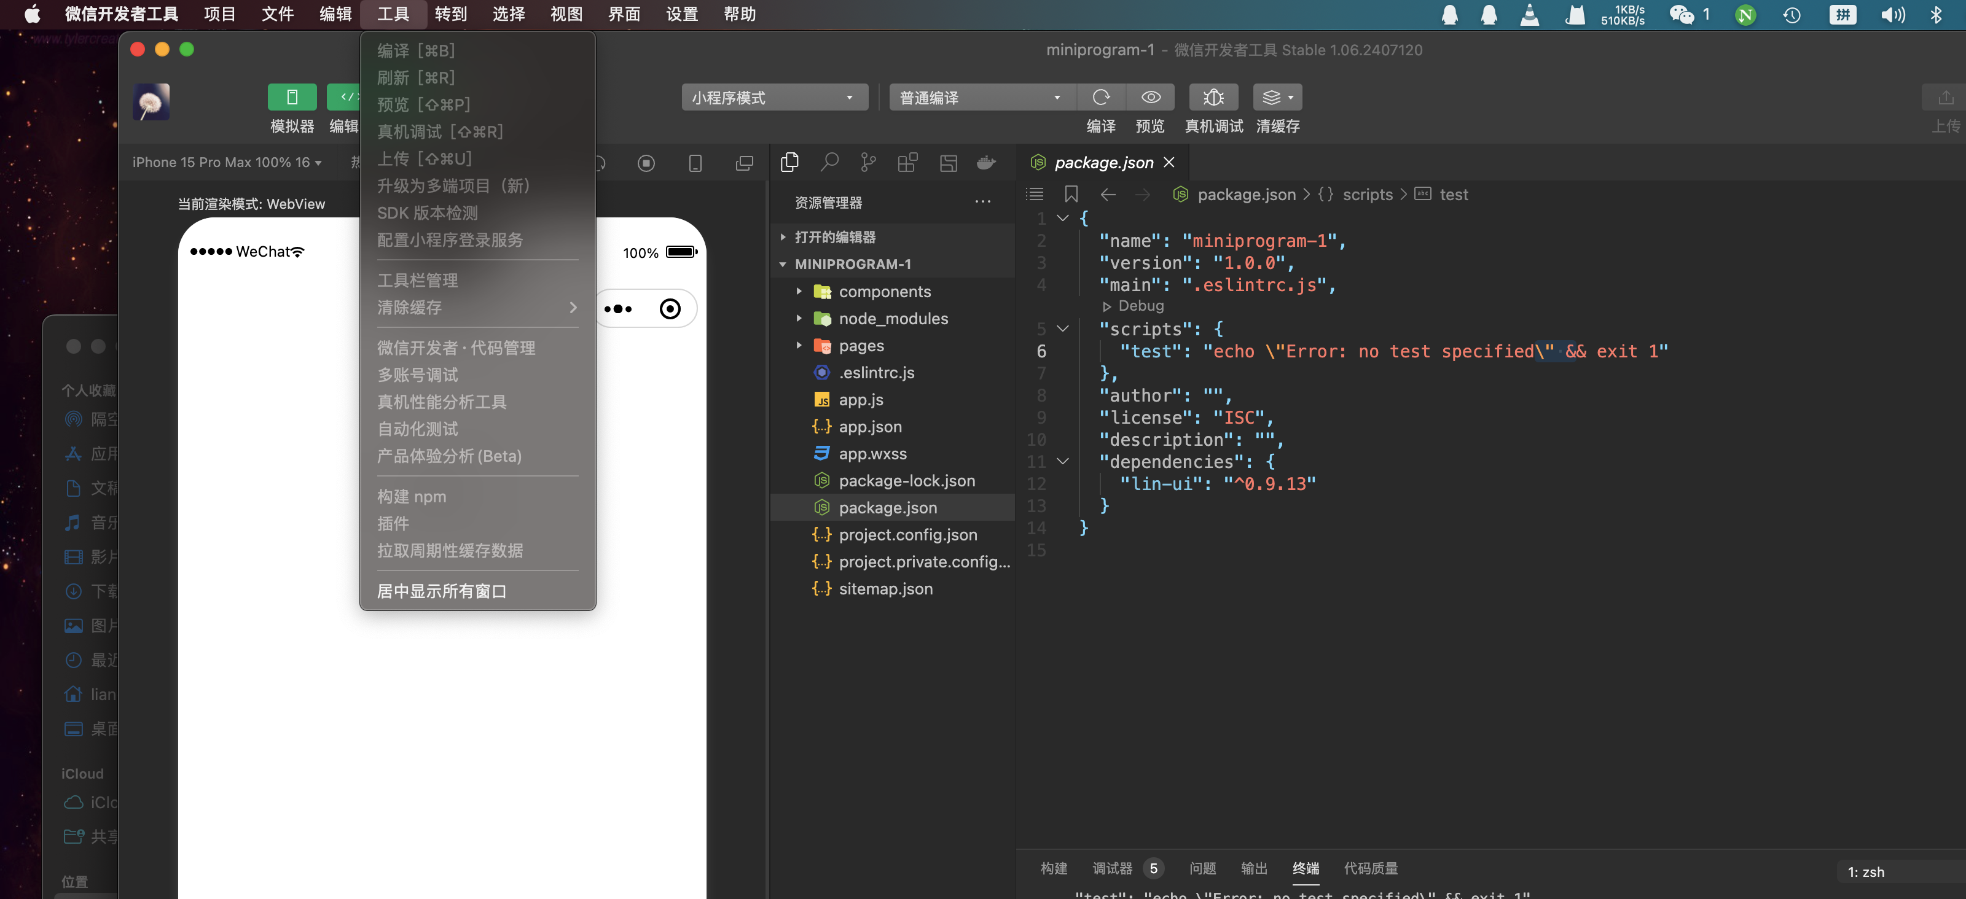Click the real-device debug bug icon
This screenshot has height=899, width=1966.
pos(1213,98)
